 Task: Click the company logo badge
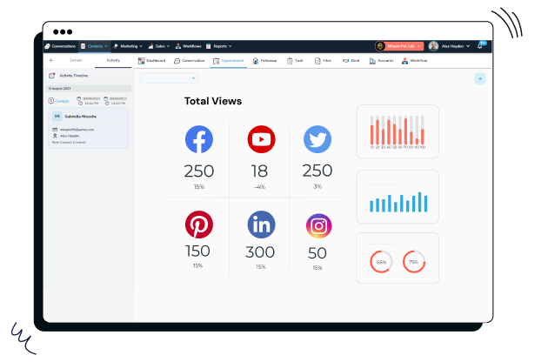(x=380, y=46)
